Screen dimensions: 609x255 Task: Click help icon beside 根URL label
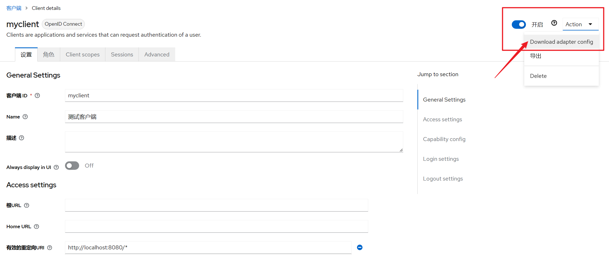27,205
